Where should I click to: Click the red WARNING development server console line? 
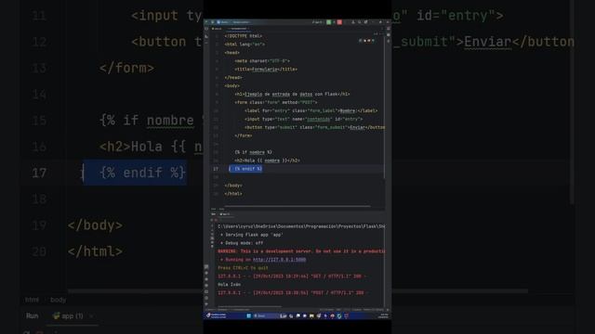click(x=301, y=251)
